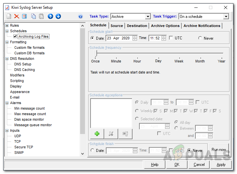Screen dimensions: 237x174
Task: Click the Apply button
Action: 221,165
